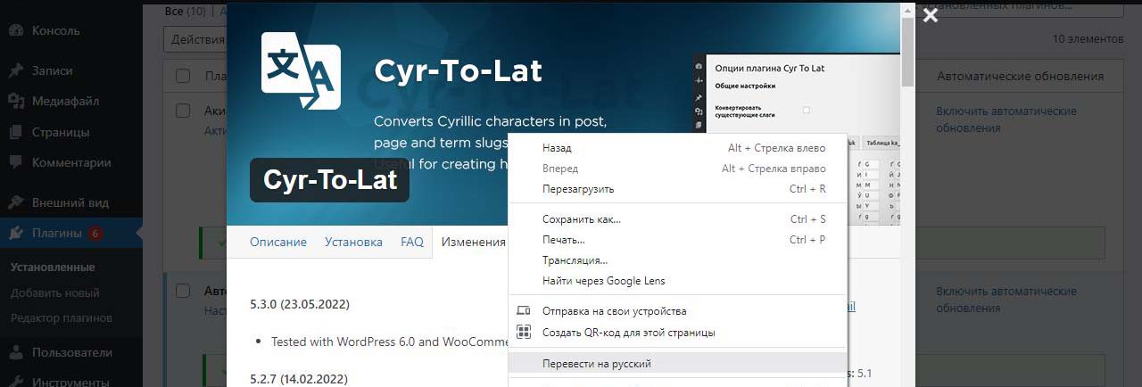Open Комментарии speech bubble icon
The width and height of the screenshot is (1142, 387).
tap(16, 162)
